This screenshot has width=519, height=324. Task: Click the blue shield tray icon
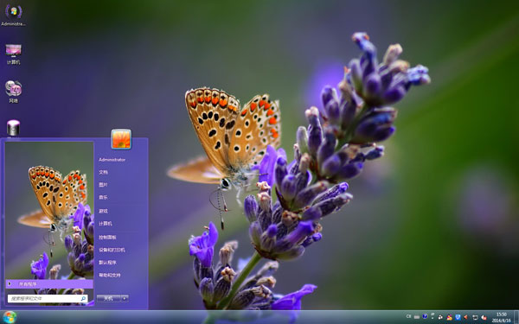click(x=458, y=317)
